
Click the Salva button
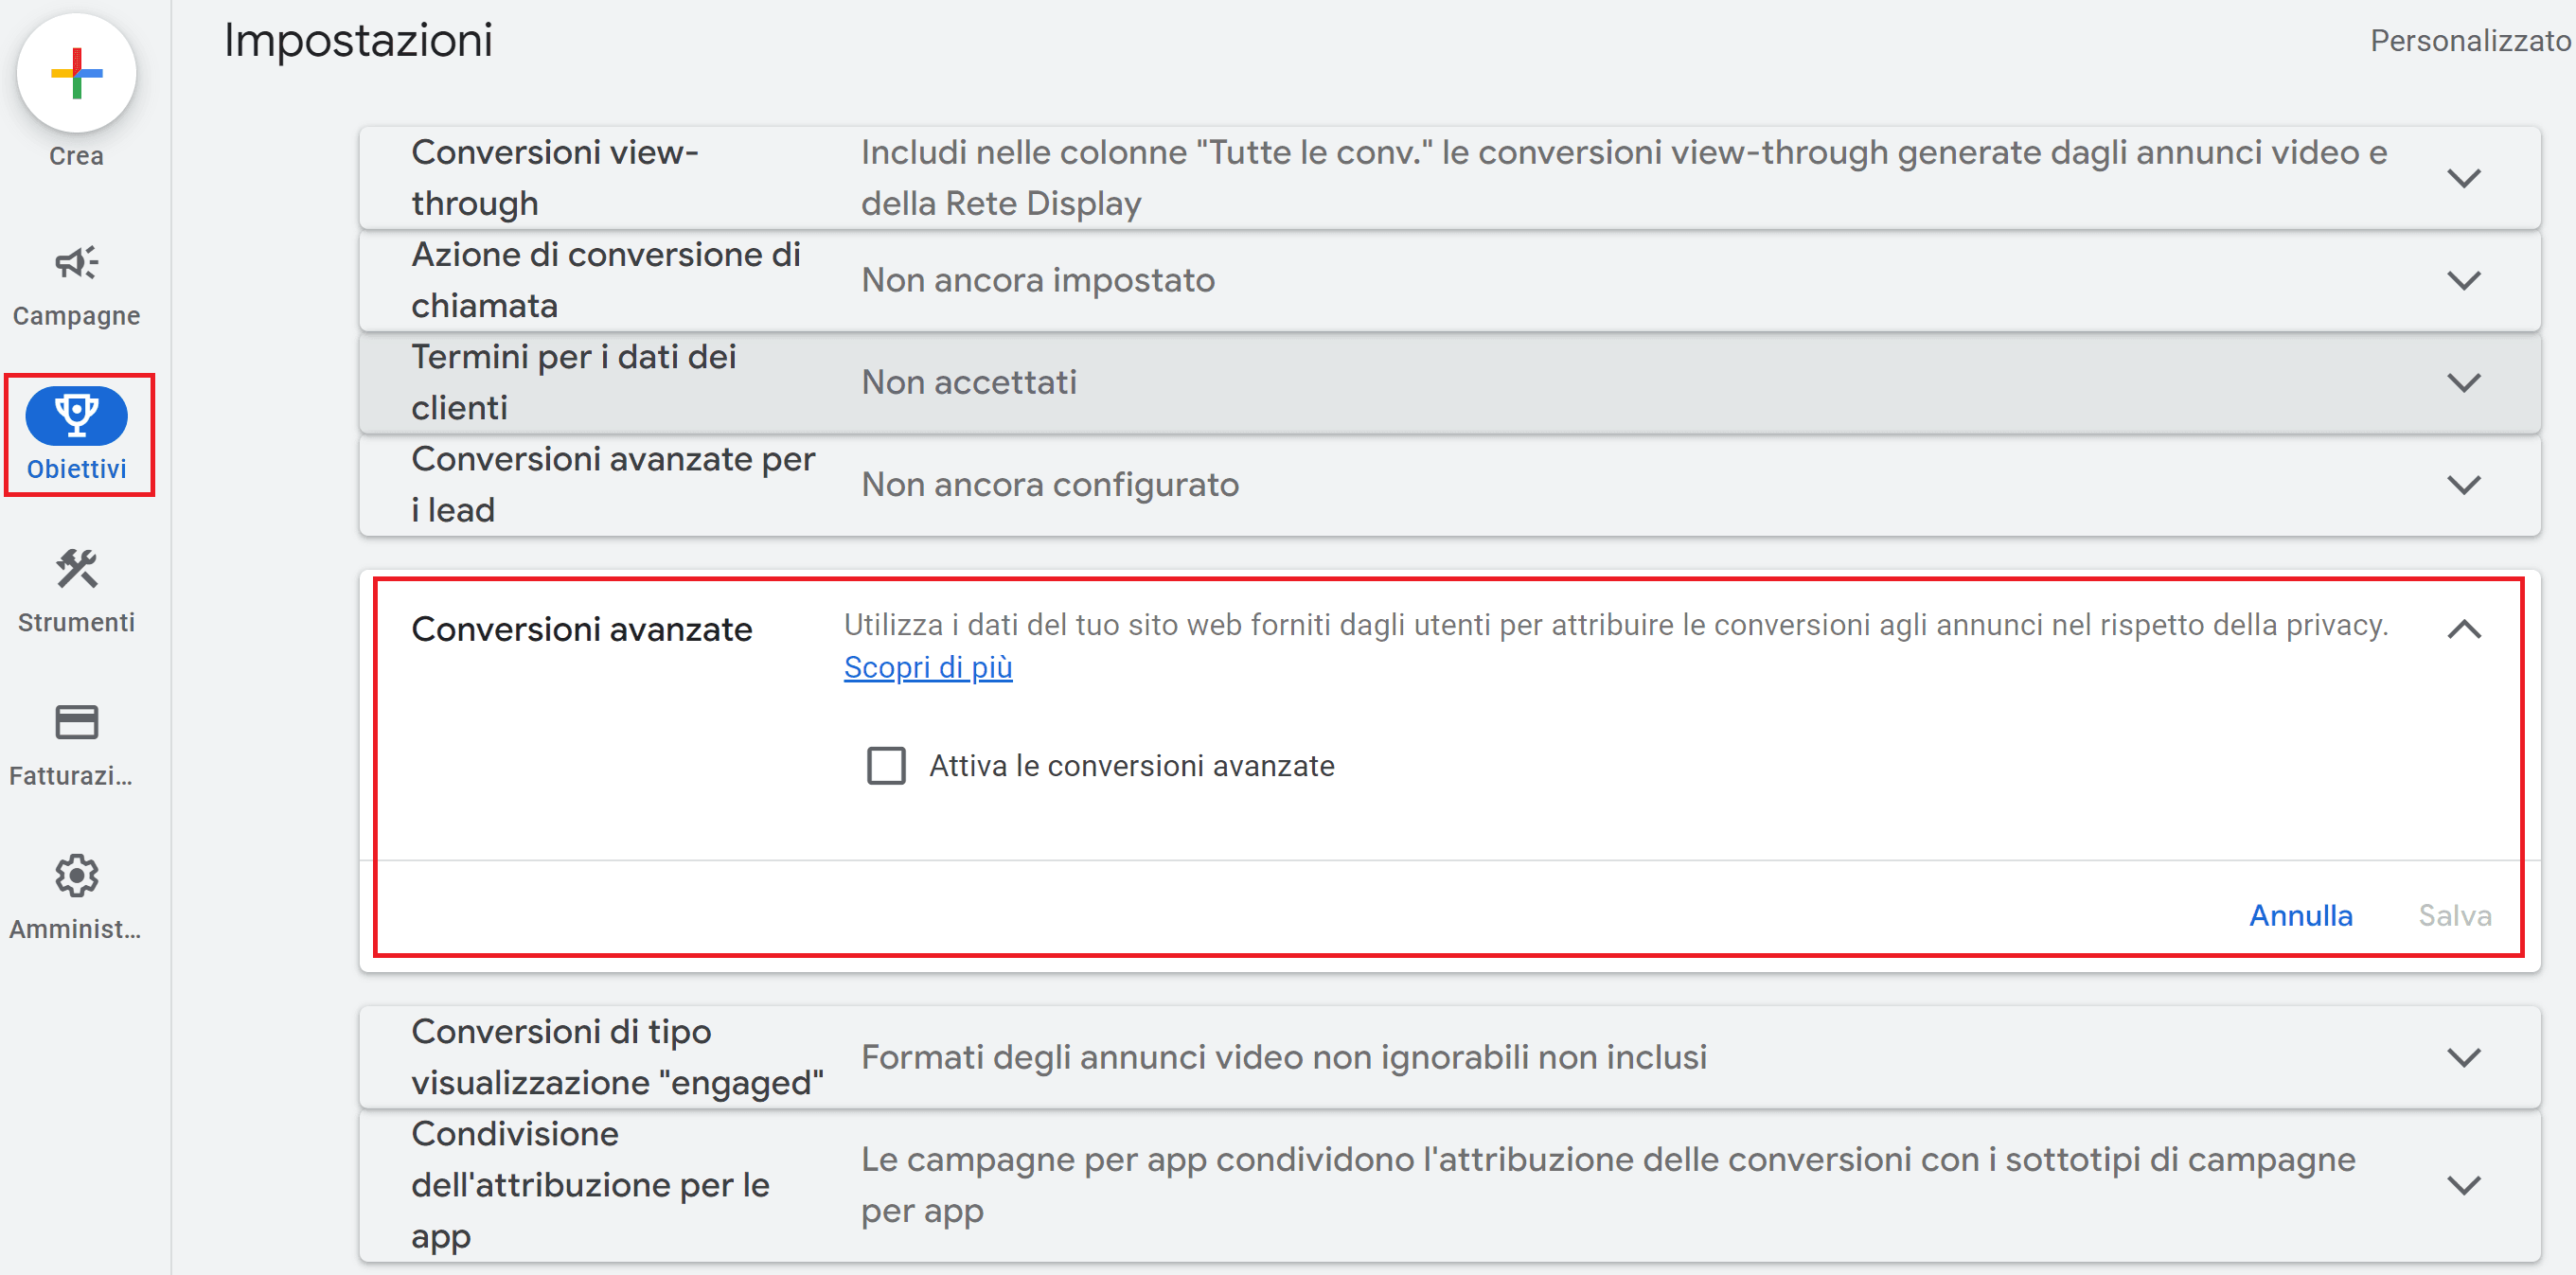(2454, 915)
